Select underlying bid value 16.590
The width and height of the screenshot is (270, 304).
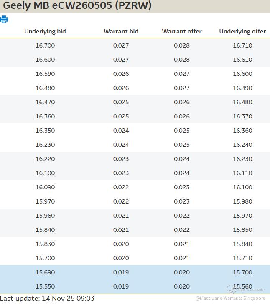[45, 74]
